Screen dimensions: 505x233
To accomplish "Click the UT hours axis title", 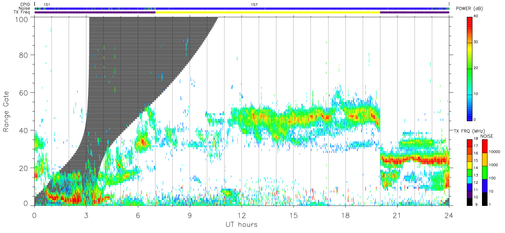I will 241,224.
